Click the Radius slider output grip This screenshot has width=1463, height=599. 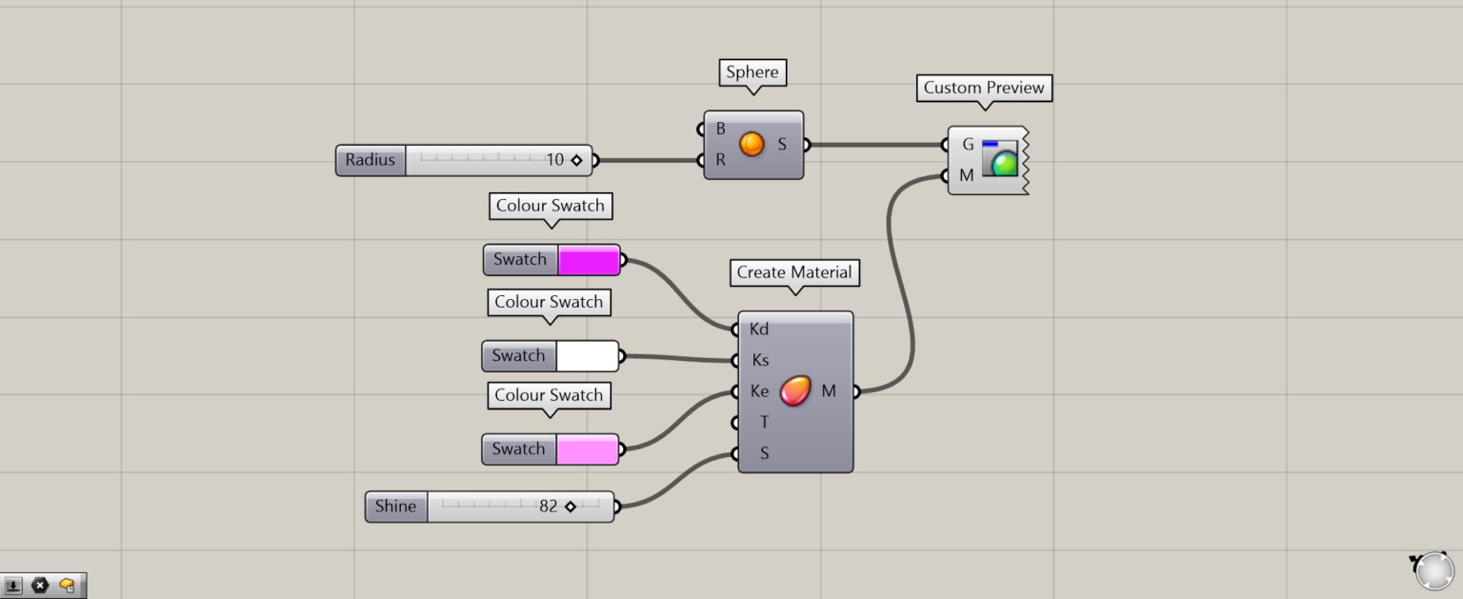click(594, 161)
